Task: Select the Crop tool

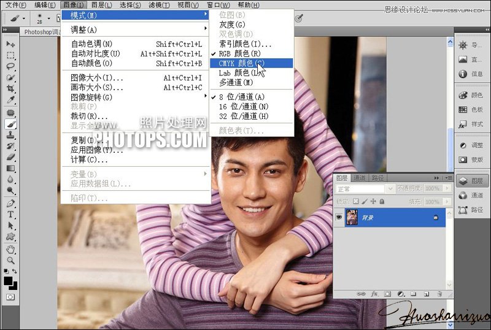Action: [x=10, y=88]
